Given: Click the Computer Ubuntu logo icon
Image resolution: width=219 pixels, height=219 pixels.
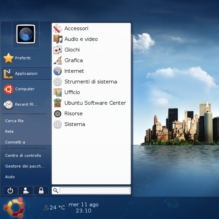Looking at the screenshot, I should (x=8, y=89).
